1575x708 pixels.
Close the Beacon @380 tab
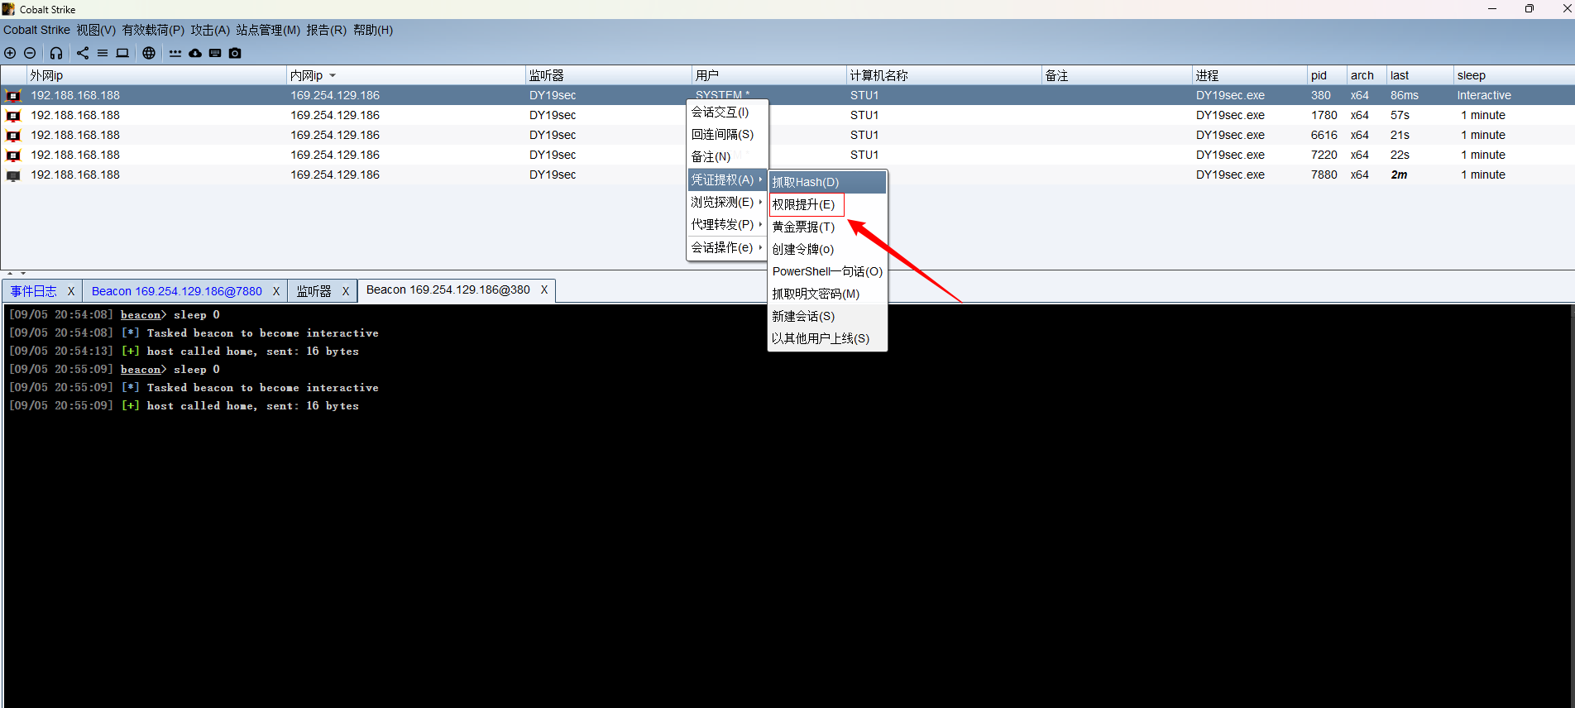(544, 289)
